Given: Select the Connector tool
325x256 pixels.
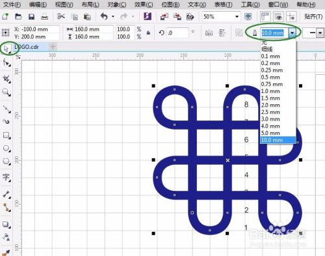Looking at the screenshot, I should [x=6, y=207].
